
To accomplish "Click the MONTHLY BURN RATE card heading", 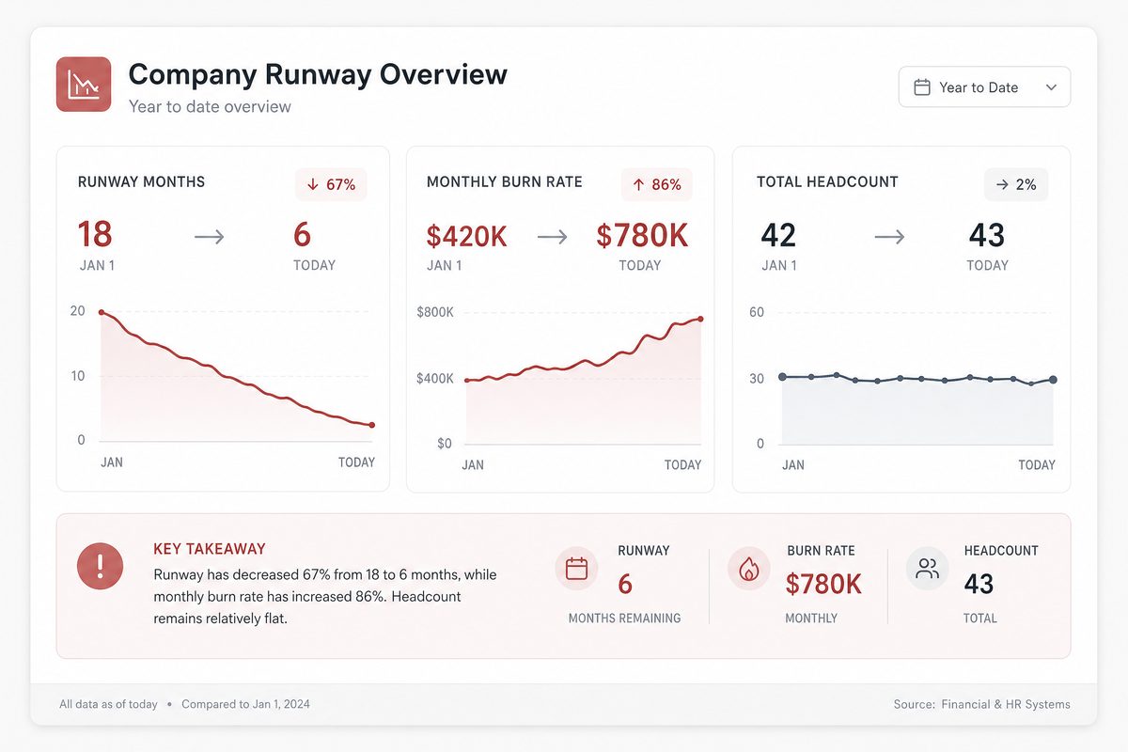I will tap(505, 181).
